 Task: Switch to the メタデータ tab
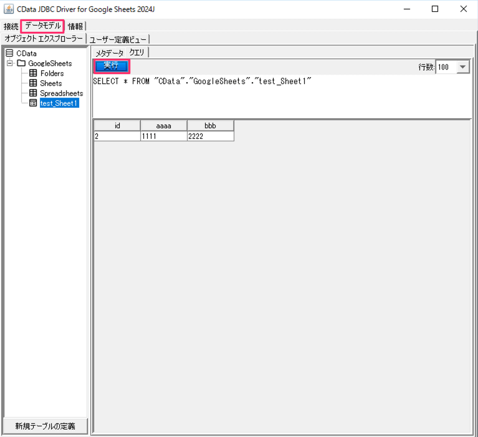pos(110,54)
